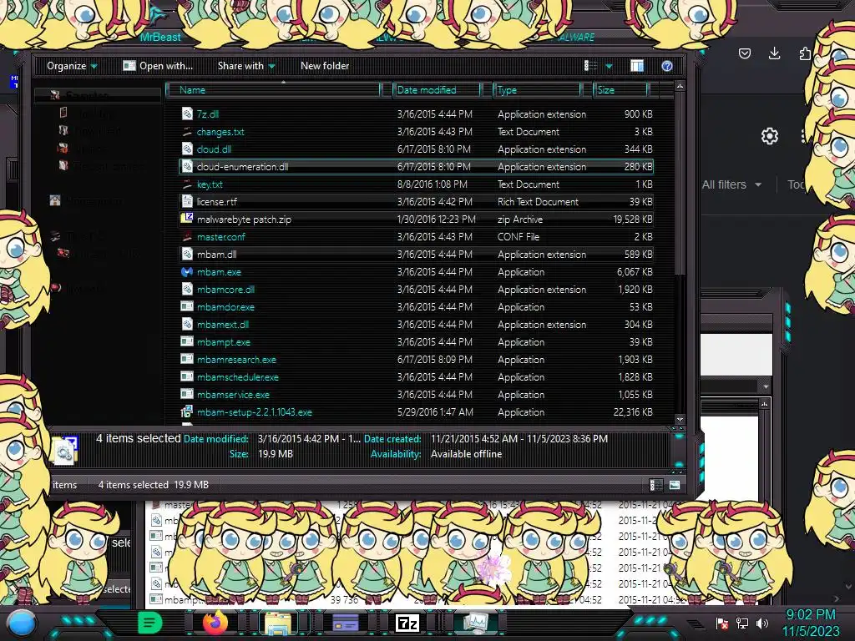Image resolution: width=855 pixels, height=641 pixels.
Task: Click the volume speaker tray icon
Action: (762, 623)
